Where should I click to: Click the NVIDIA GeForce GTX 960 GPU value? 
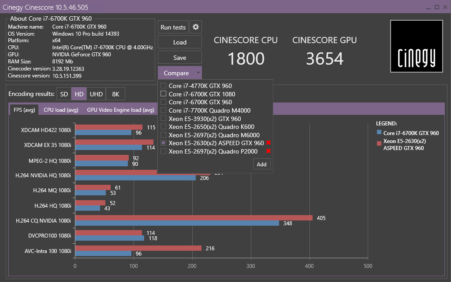pos(82,54)
